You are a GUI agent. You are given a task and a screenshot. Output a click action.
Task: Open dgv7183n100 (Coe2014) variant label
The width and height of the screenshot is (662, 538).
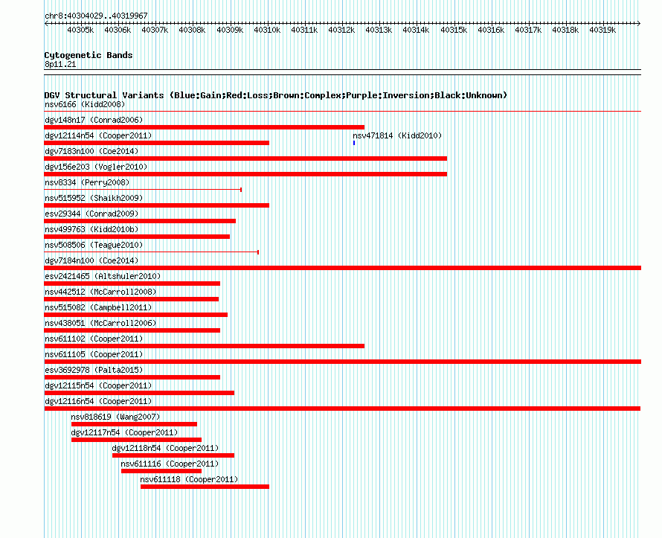pos(91,152)
